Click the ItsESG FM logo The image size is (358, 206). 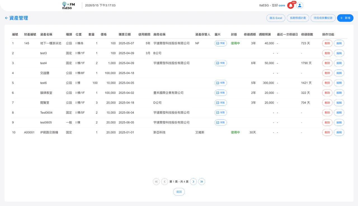(x=69, y=5)
